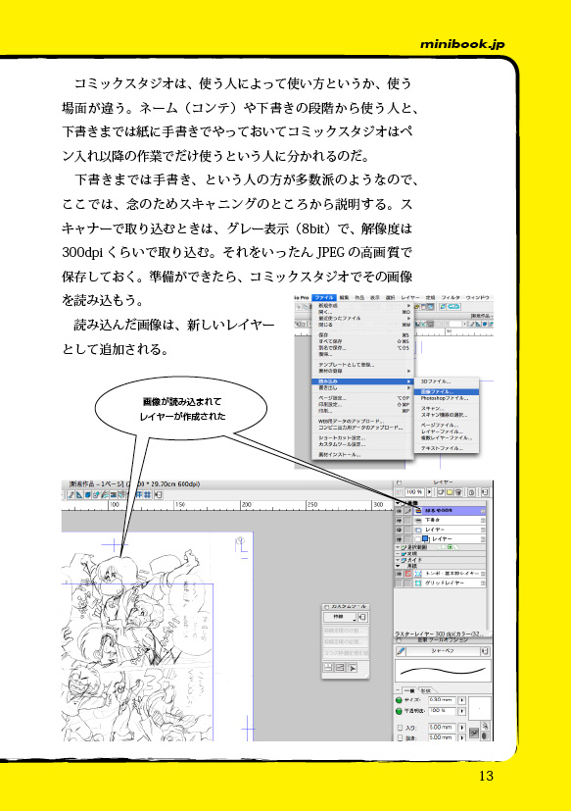This screenshot has width=571, height=811.
Task: Open the layer panel menu icon at toolbar end
Action: pos(485,492)
